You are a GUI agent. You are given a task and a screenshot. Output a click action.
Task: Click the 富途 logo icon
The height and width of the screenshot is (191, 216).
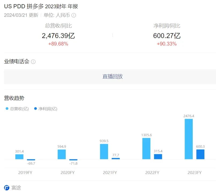coord(7,188)
